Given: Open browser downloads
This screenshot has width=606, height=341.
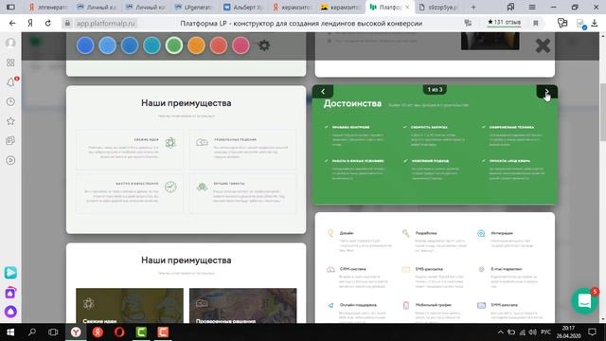Looking at the screenshot, I should pos(595,23).
